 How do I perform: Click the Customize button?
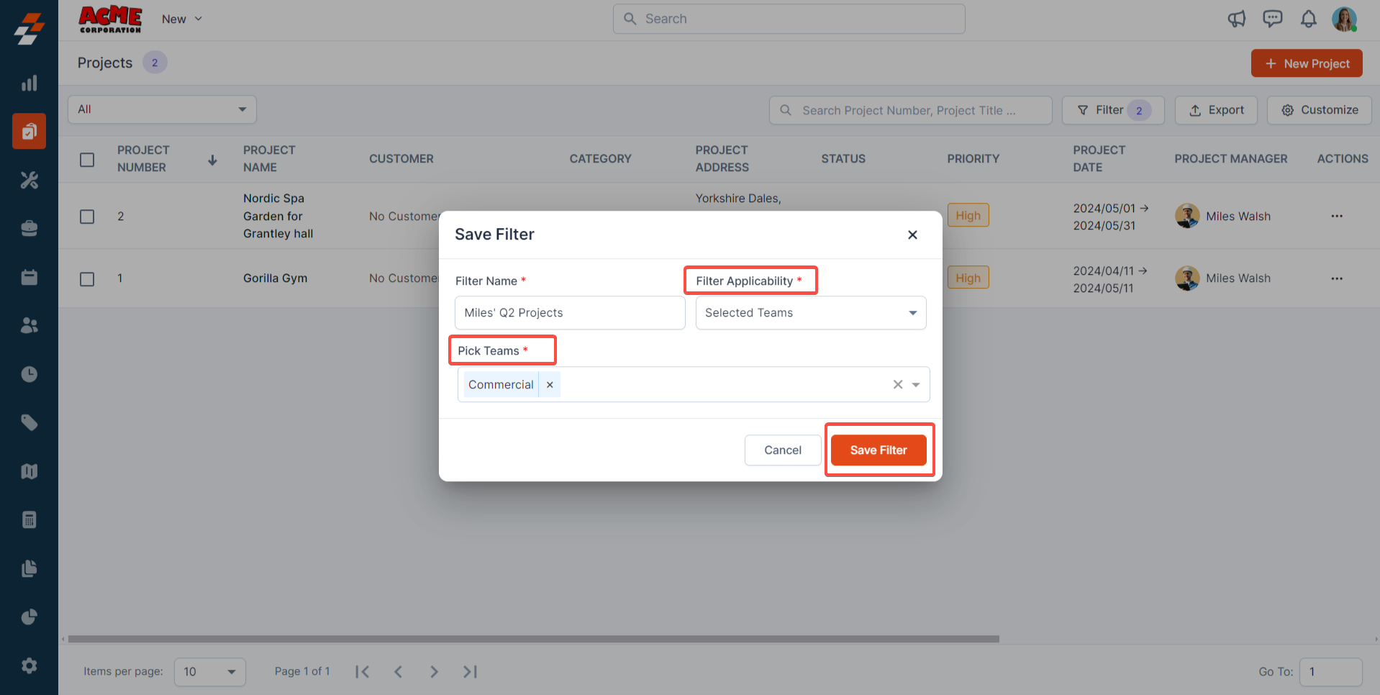click(x=1320, y=110)
